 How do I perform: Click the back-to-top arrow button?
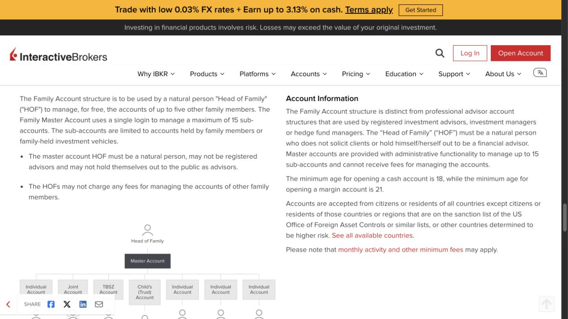pos(546,304)
